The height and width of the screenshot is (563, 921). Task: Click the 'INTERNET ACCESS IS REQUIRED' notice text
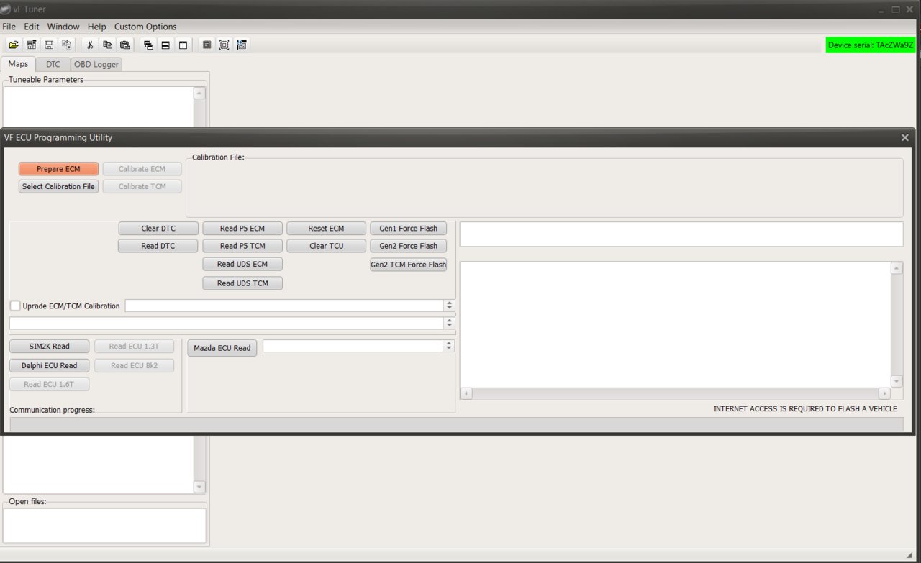point(805,408)
